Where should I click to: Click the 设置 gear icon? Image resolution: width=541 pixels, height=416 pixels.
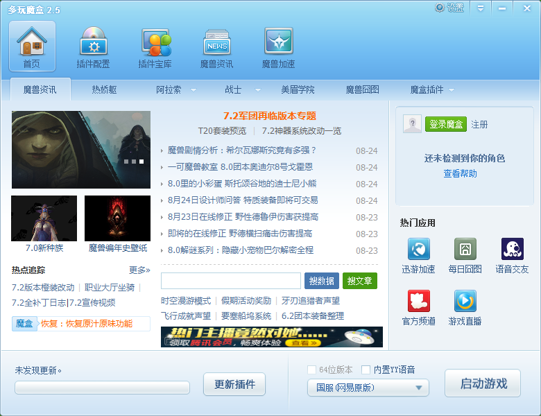(440, 8)
